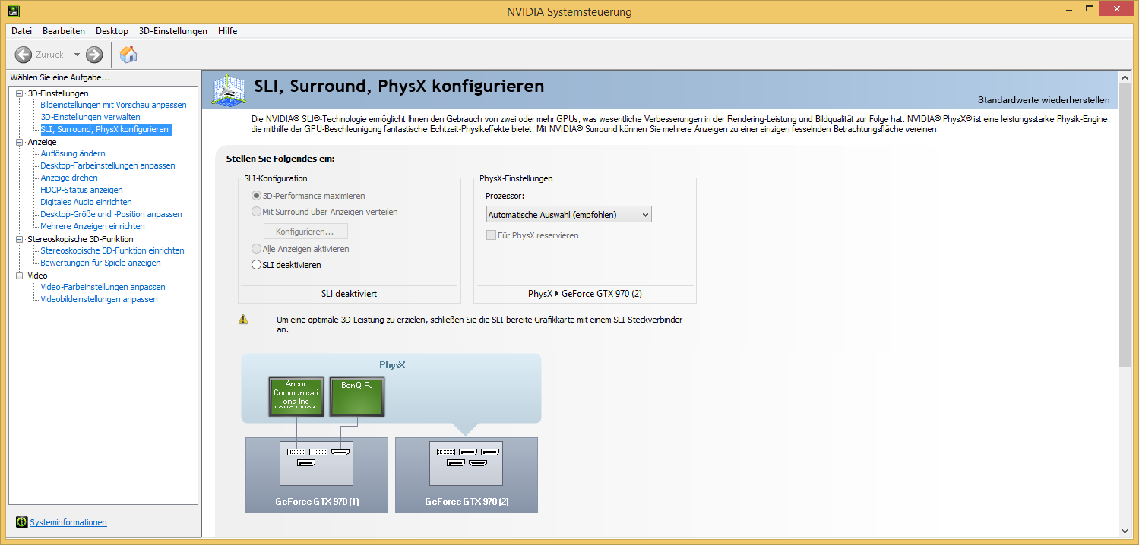Click the GeForce GTX 970 (1) card
Viewport: 1139px width, 545px height.
pos(316,475)
